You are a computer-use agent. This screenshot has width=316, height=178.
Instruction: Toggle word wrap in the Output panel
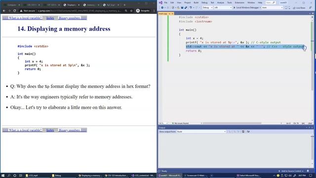[x=248, y=132]
